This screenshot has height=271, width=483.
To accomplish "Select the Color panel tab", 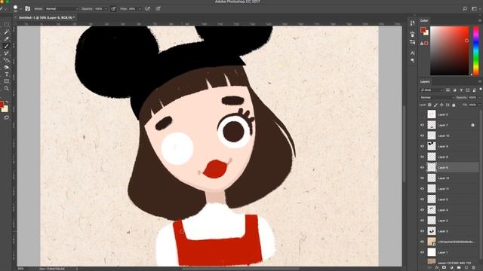I will (424, 20).
